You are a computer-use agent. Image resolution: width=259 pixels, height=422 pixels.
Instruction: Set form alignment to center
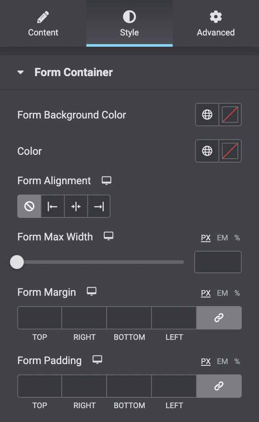[x=76, y=206]
